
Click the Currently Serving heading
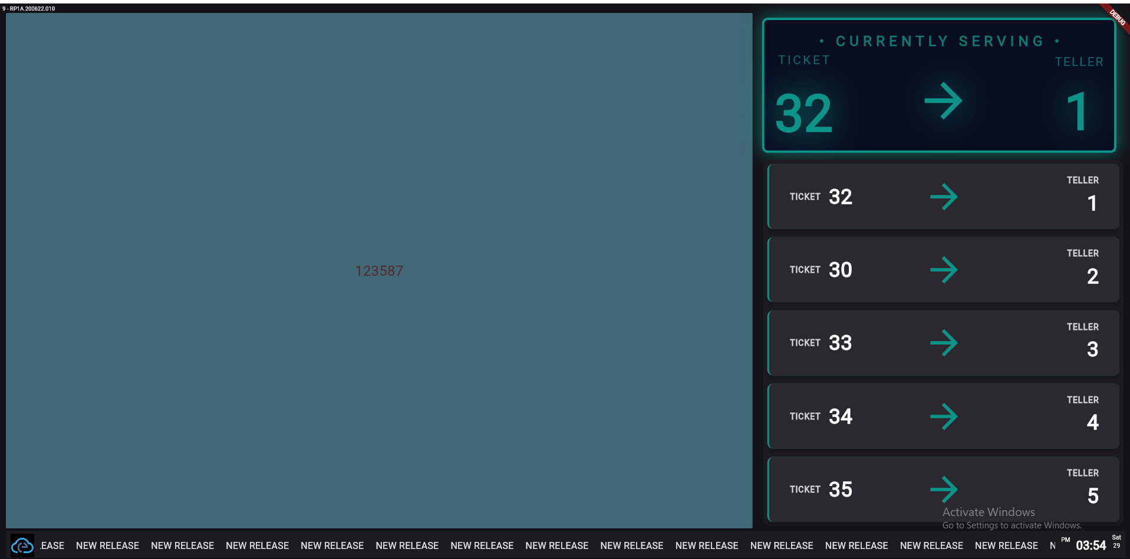(940, 41)
